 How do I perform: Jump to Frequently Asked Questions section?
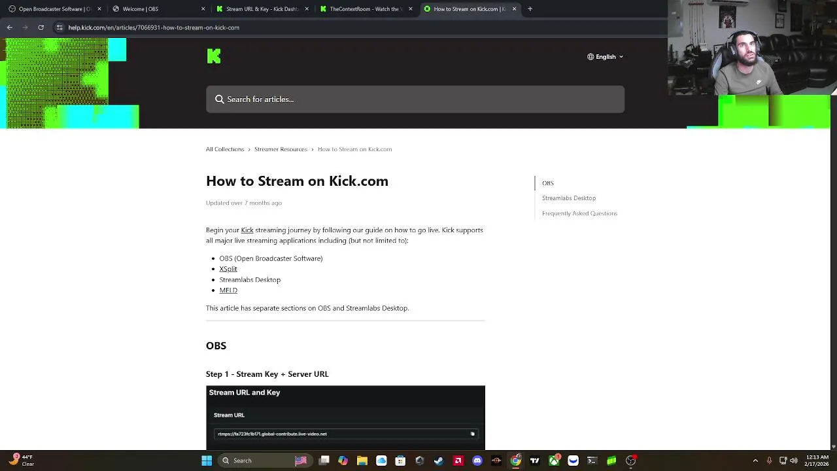pos(579,213)
